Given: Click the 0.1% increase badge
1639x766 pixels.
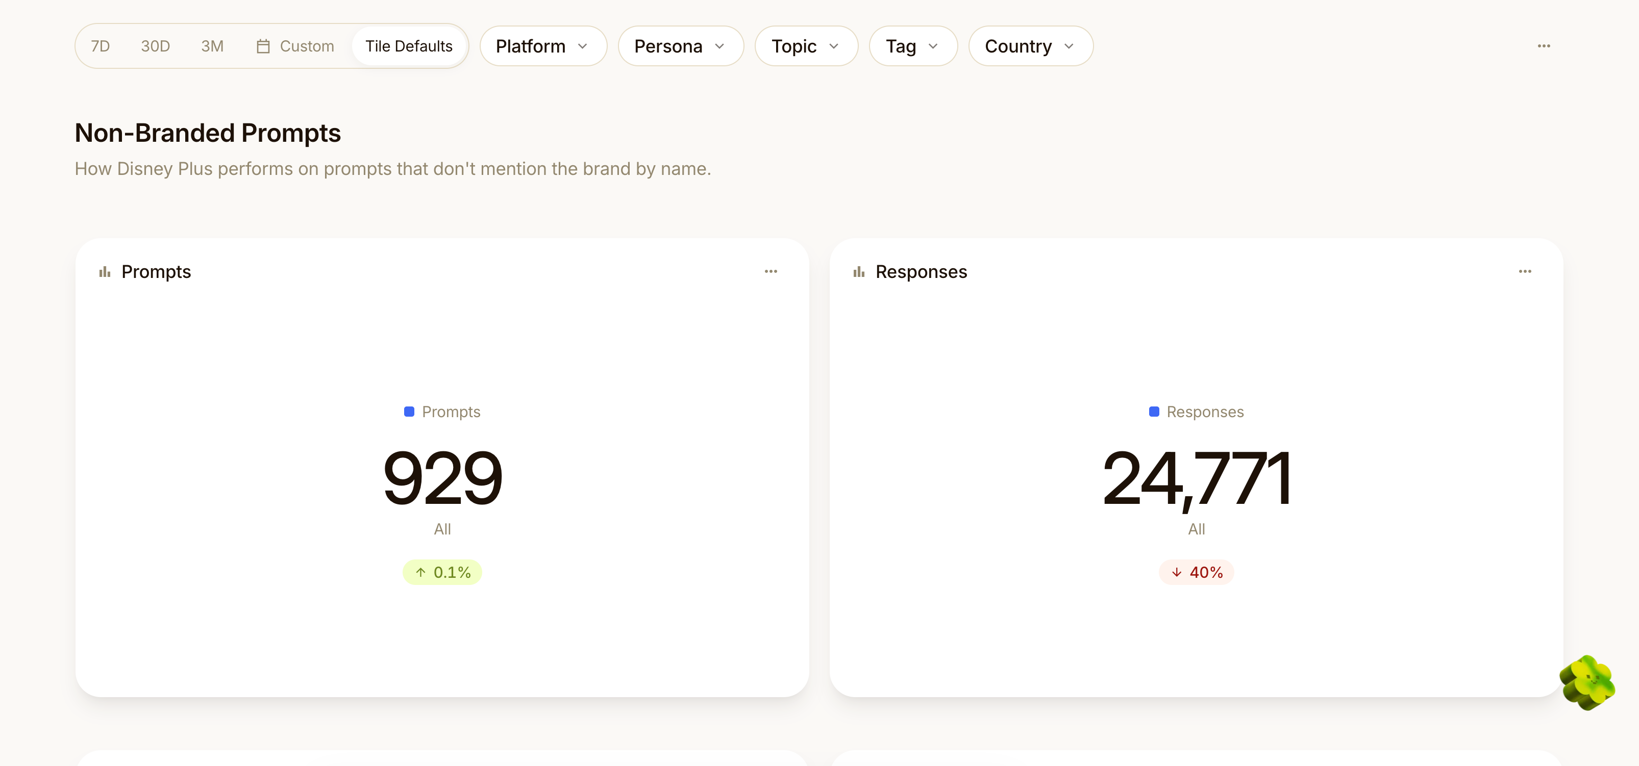Looking at the screenshot, I should (x=442, y=572).
